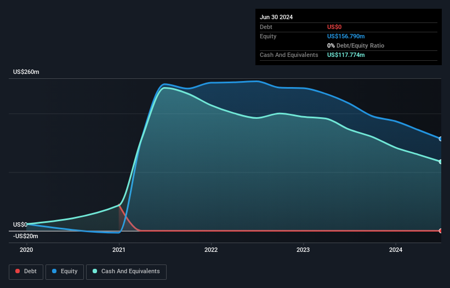Toggle Cash And Equivalents legend button
Screen dimensions: 450x288
(126, 272)
